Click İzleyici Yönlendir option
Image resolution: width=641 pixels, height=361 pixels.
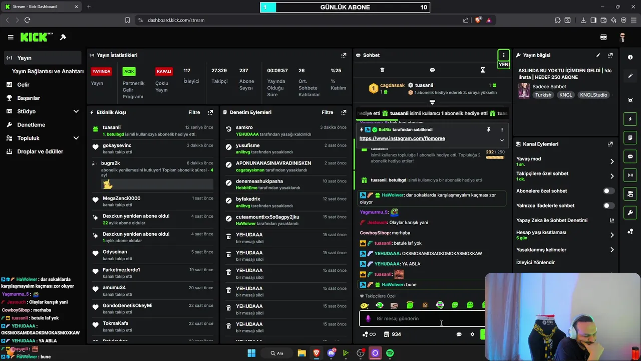click(x=536, y=262)
